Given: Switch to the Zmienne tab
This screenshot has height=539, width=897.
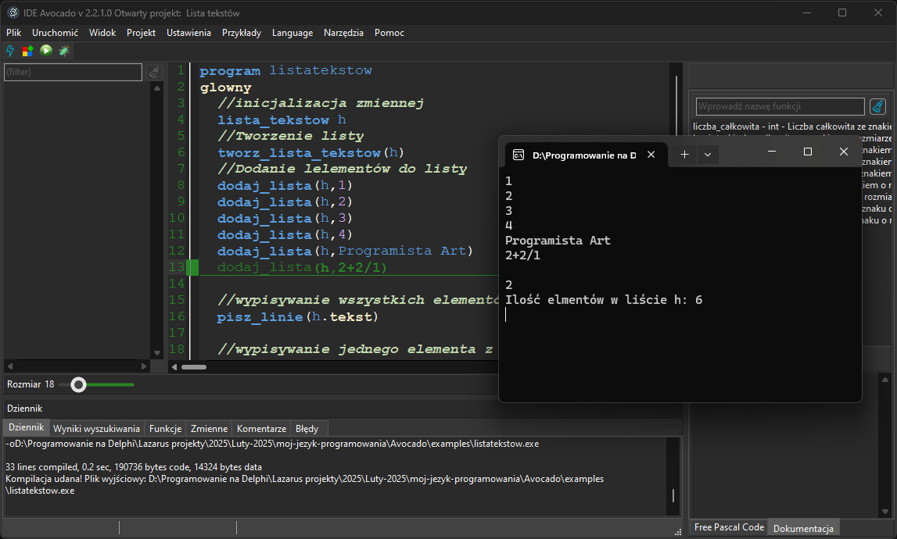Looking at the screenshot, I should coord(208,428).
